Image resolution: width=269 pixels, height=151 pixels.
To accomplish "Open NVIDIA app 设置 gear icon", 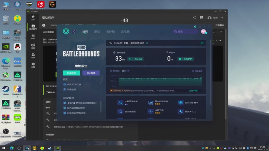I will tap(33, 65).
